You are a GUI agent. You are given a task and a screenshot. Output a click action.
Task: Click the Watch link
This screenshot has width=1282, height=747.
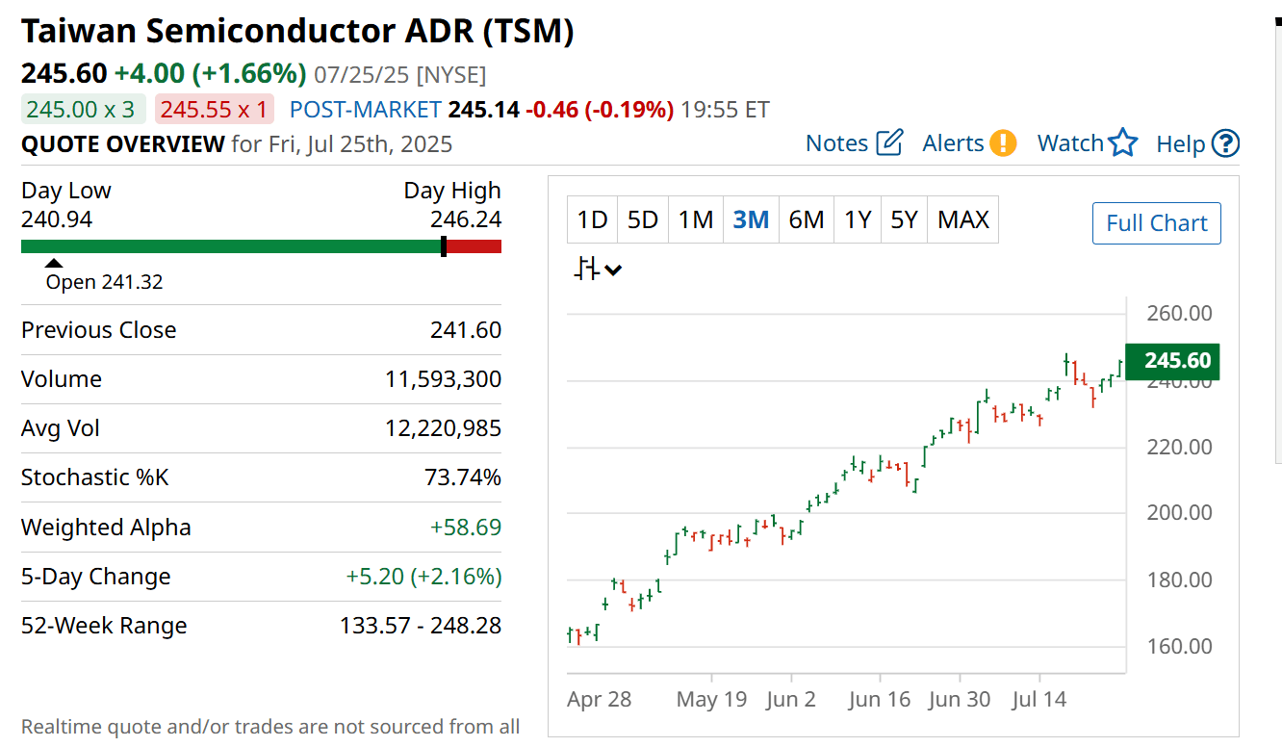click(1070, 143)
